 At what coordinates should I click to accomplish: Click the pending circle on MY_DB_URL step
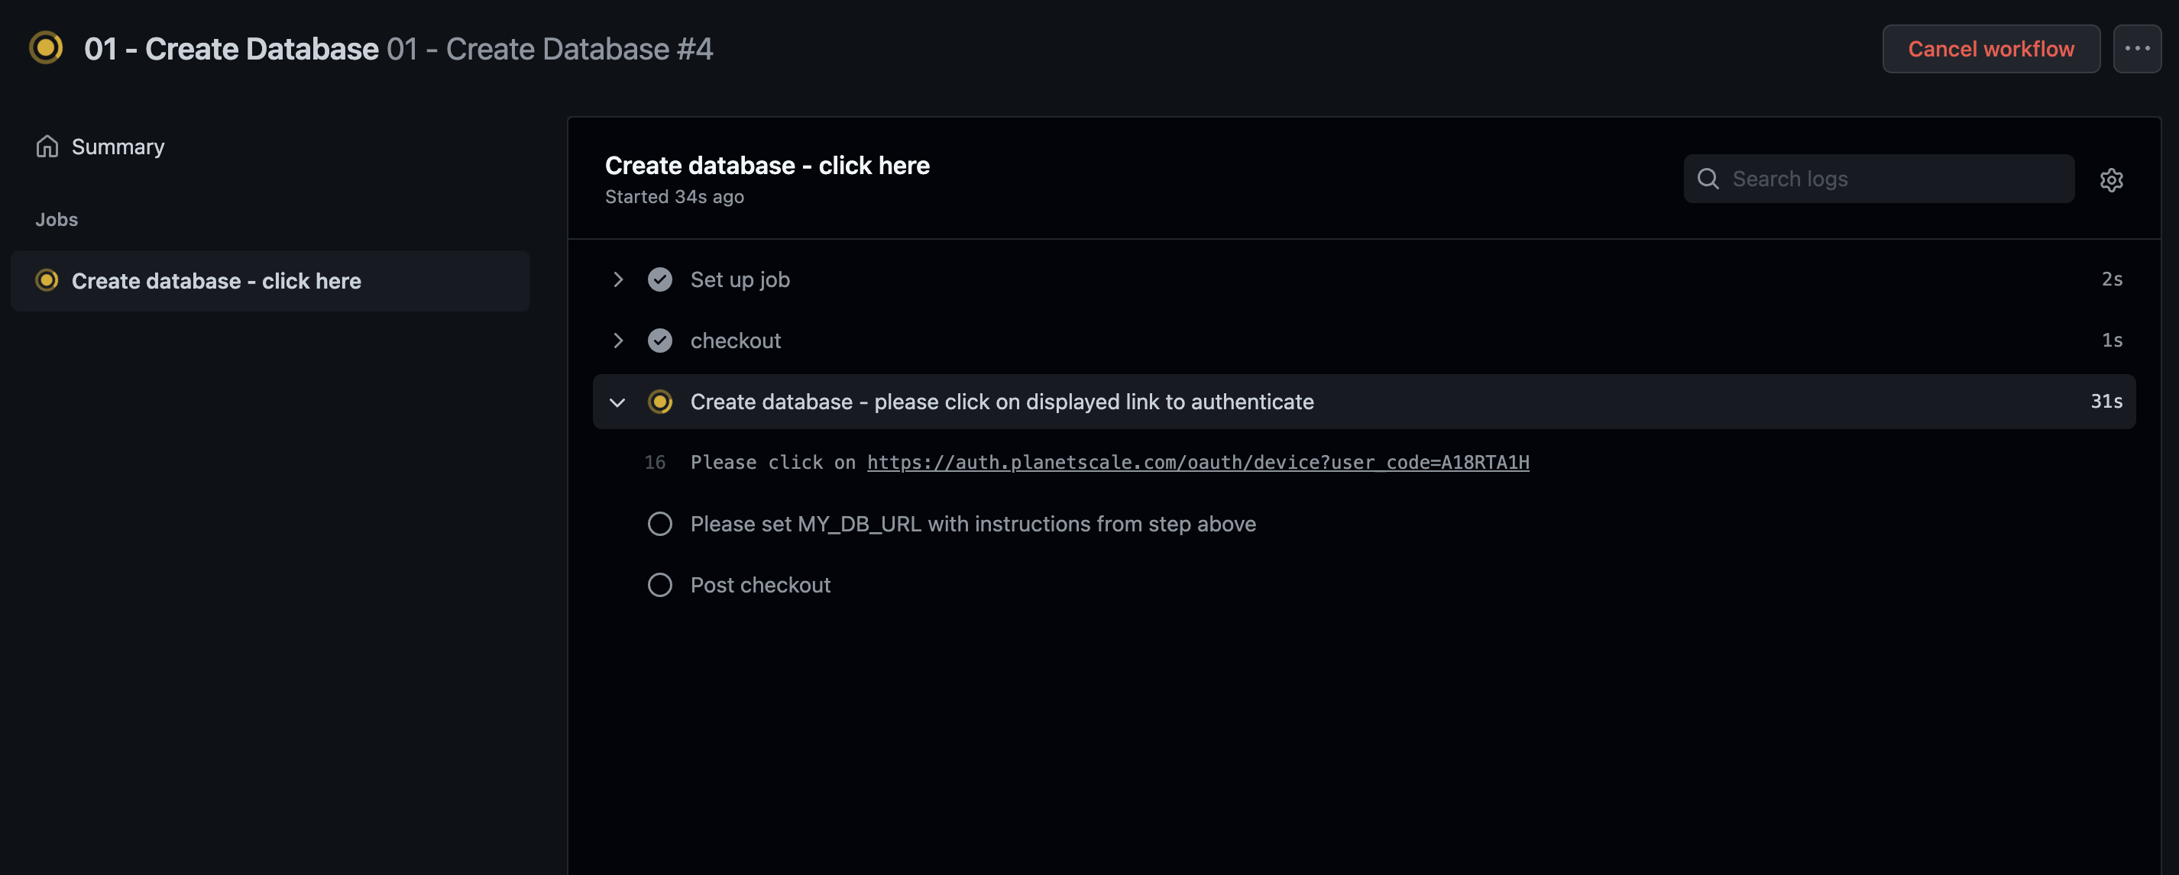pos(660,523)
